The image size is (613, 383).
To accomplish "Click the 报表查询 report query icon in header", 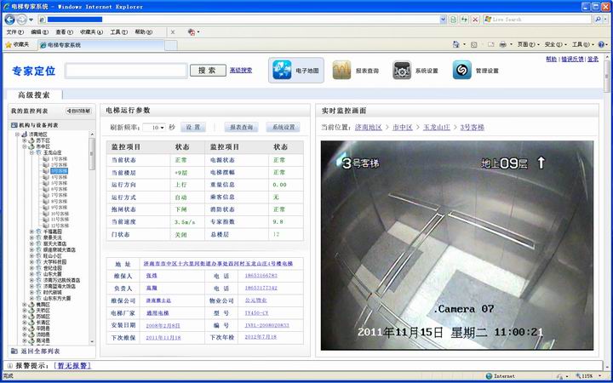I will pyautogui.click(x=341, y=71).
